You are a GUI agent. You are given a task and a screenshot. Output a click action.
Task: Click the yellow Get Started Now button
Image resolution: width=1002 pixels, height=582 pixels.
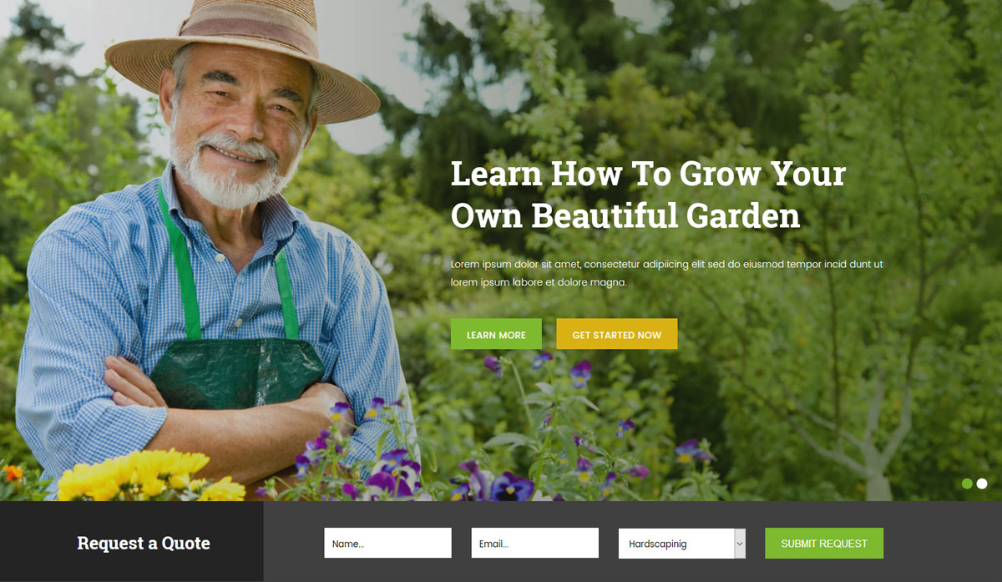click(x=616, y=334)
